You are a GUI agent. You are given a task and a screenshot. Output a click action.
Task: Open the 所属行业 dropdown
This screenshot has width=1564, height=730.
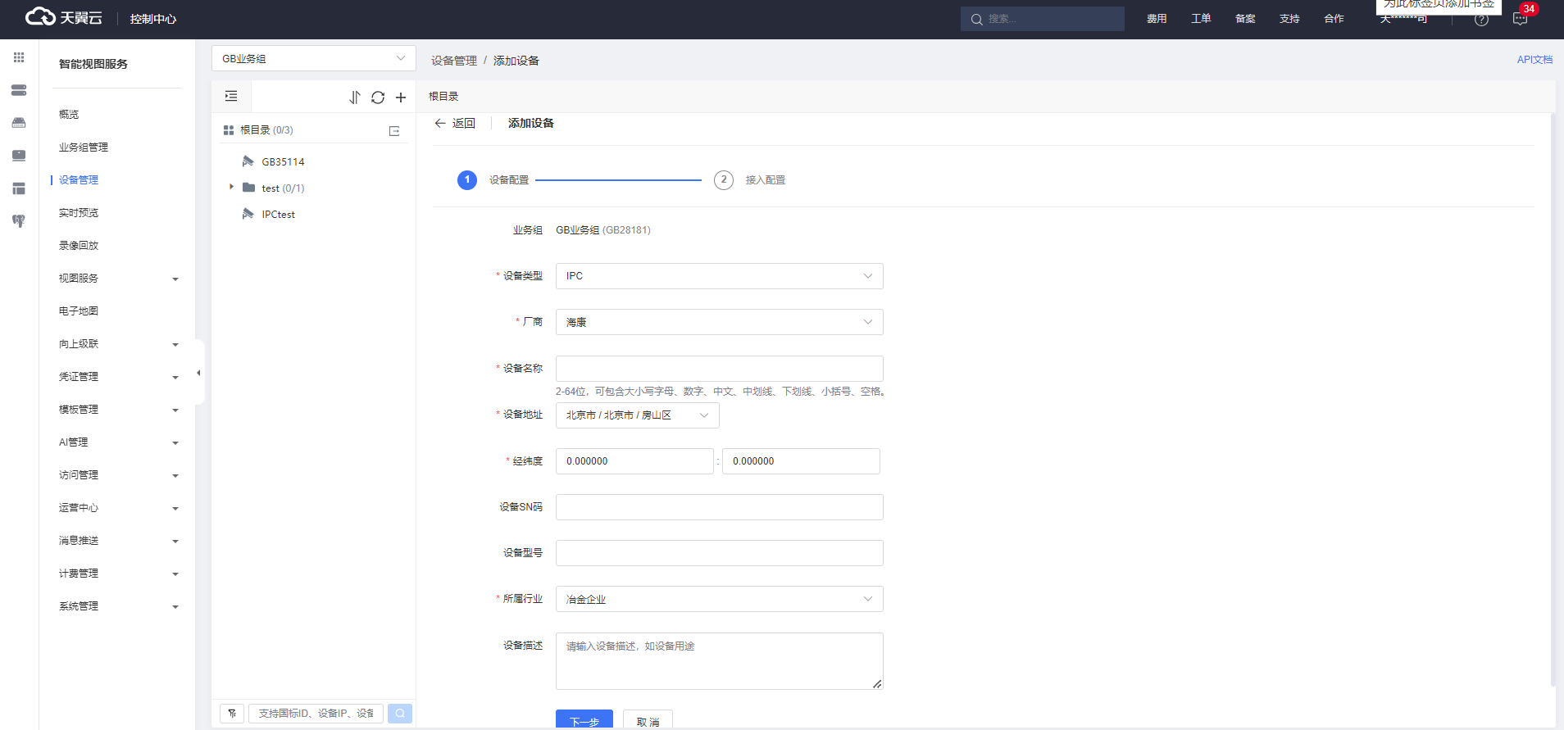[720, 599]
